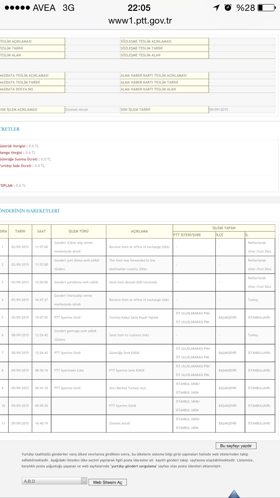Select 'Yurtdışı Kabul Geliş Kaydı Yapıldı' cell
The image size is (280, 498).
pyautogui.click(x=139, y=317)
